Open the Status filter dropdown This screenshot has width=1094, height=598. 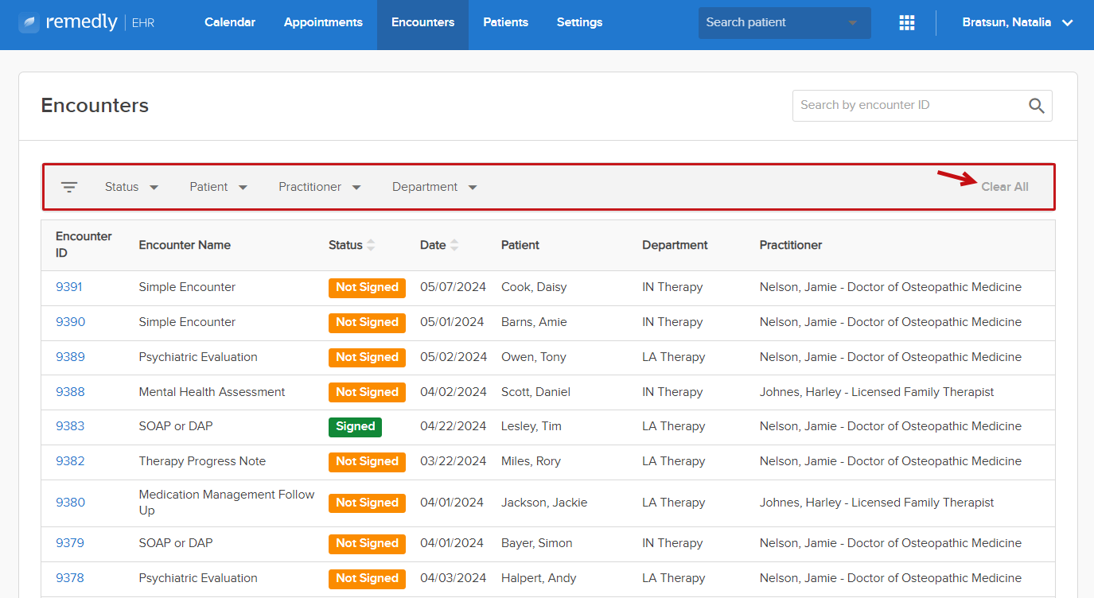click(132, 187)
